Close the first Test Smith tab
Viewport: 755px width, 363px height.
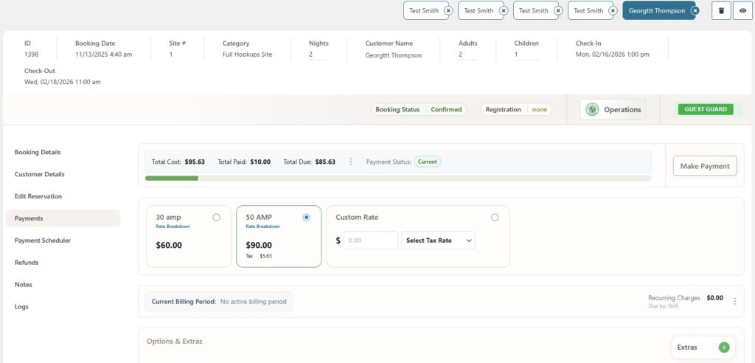(x=448, y=11)
